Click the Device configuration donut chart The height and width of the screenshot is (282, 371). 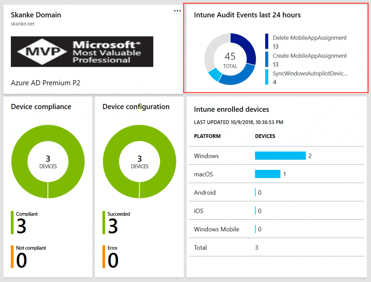click(x=139, y=162)
